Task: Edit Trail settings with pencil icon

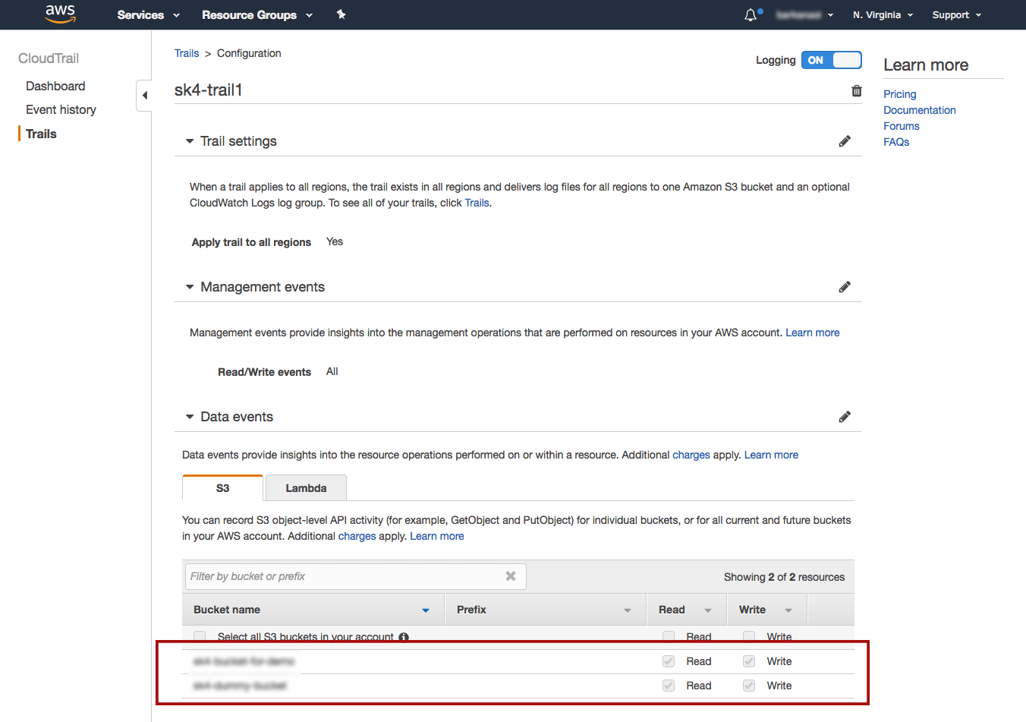Action: 845,141
